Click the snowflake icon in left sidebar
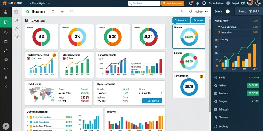Viewport: 263px width, 131px height. [x=6, y=78]
